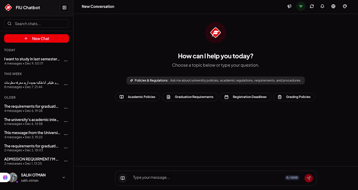
Task: Click the 0/4000 character counter
Action: [292, 178]
